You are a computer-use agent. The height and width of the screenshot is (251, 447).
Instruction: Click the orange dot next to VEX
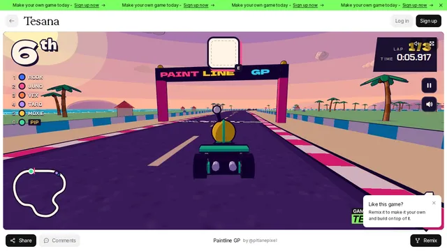click(x=22, y=96)
